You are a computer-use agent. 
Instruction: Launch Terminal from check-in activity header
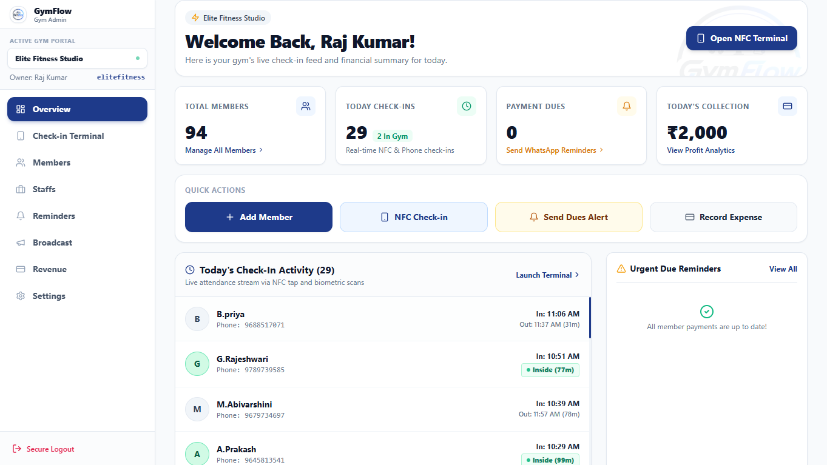coord(547,275)
